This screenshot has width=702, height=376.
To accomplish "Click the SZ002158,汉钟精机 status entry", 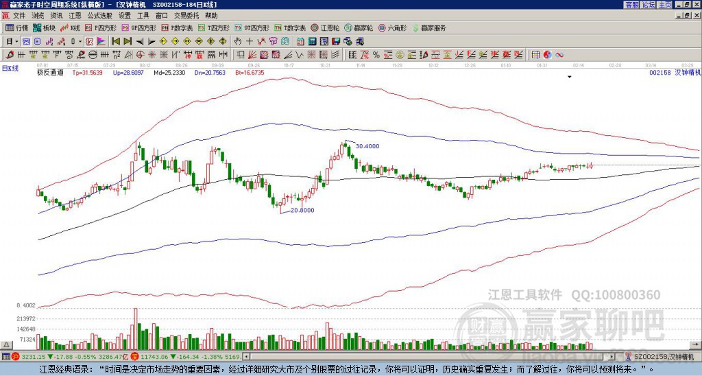I will [x=664, y=357].
